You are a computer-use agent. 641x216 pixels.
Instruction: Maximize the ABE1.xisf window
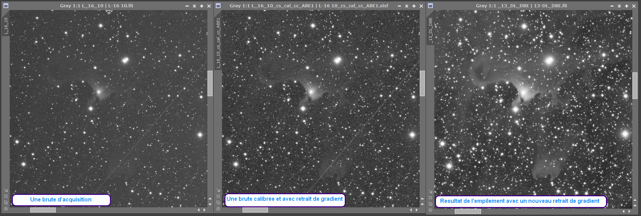[414, 6]
